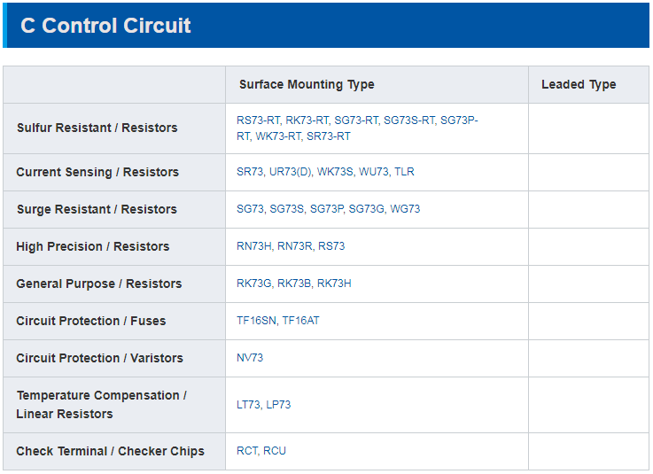Open the TF16SN fuse link
This screenshot has width=653, height=474.
click(256, 321)
